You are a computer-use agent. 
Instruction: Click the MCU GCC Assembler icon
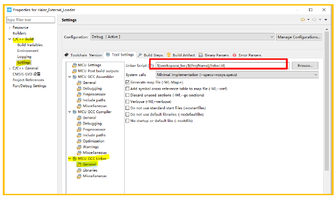coord(74,77)
